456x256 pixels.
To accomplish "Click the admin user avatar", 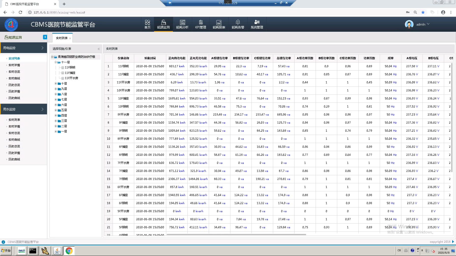I will pos(409,24).
